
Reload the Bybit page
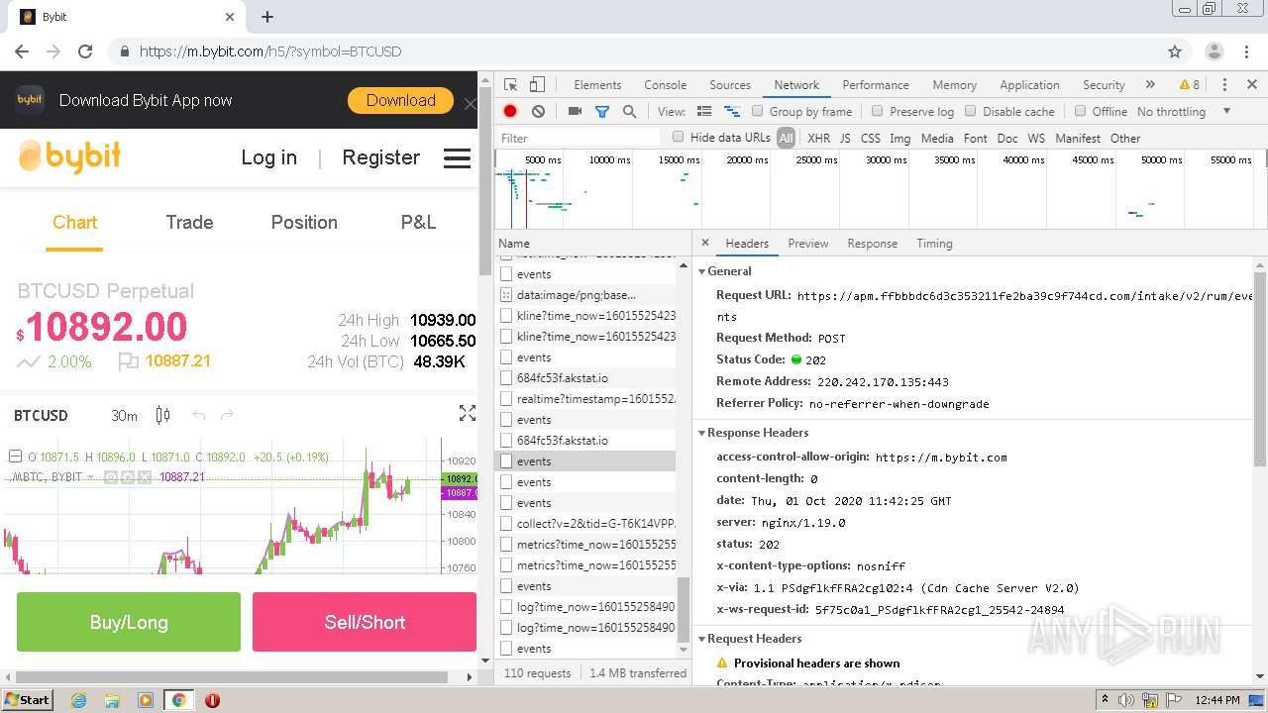[x=85, y=51]
